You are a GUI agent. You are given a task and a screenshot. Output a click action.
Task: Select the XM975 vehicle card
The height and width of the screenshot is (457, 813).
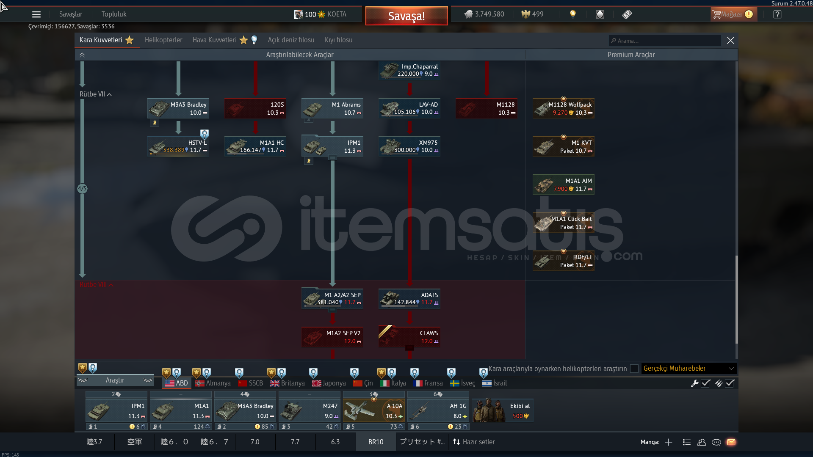tap(409, 146)
